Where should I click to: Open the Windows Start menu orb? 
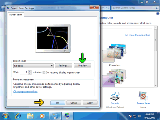5,116
